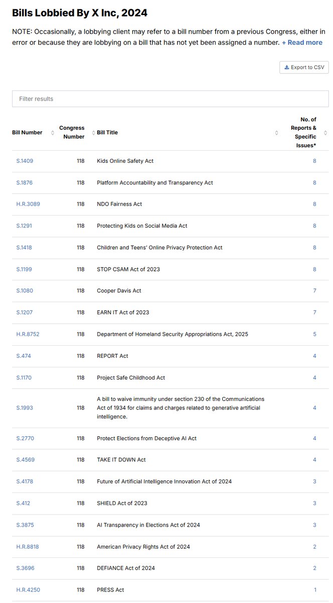Focus the Filter results input field
Image resolution: width=333 pixels, height=603 pixels.
pyautogui.click(x=171, y=99)
